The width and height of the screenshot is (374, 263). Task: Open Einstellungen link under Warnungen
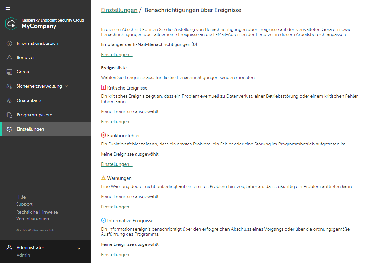pos(117,207)
